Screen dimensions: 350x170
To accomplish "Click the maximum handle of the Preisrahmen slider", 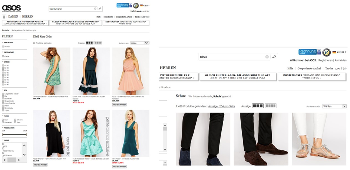I will pos(26,134).
